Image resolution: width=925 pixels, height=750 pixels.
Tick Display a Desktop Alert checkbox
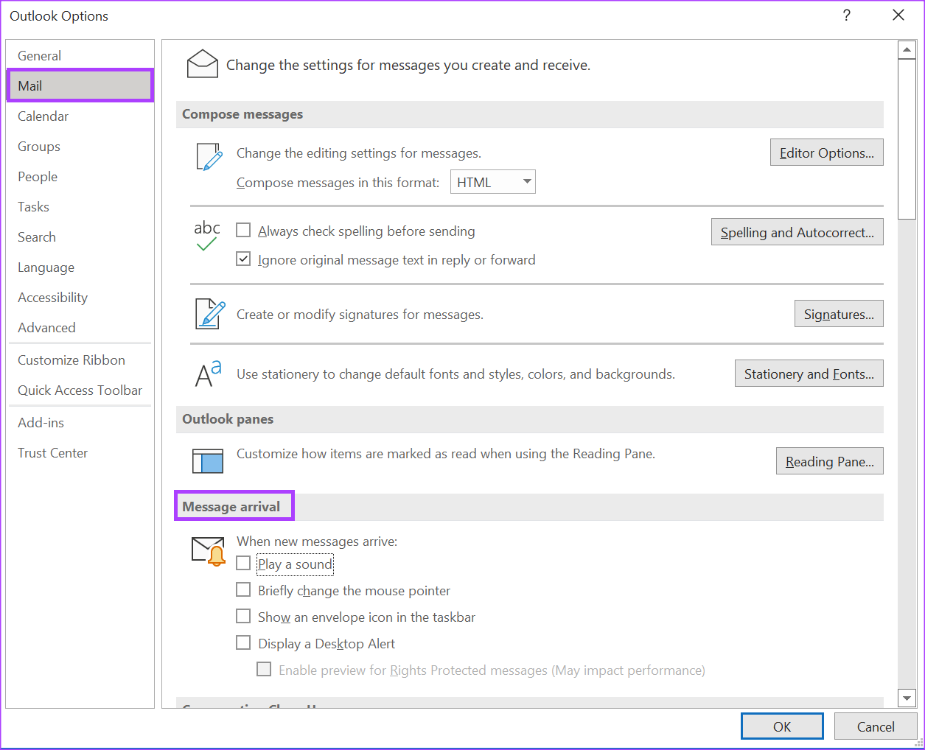pyautogui.click(x=243, y=643)
